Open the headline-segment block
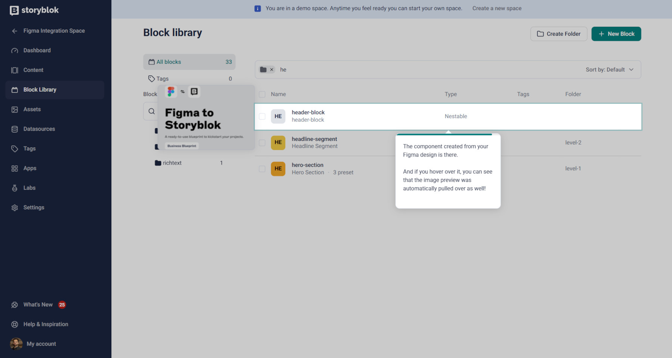Viewport: 672px width, 358px height. coord(314,139)
